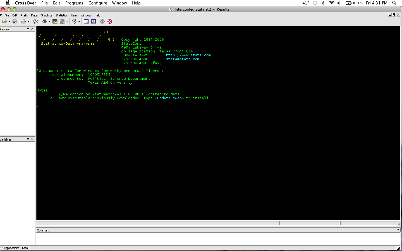Open the Print icon's dropdown arrow
This screenshot has height=251, width=402.
(x=28, y=21)
